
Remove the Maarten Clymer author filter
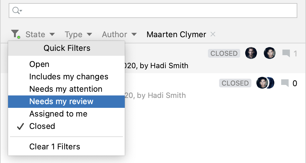pos(213,34)
